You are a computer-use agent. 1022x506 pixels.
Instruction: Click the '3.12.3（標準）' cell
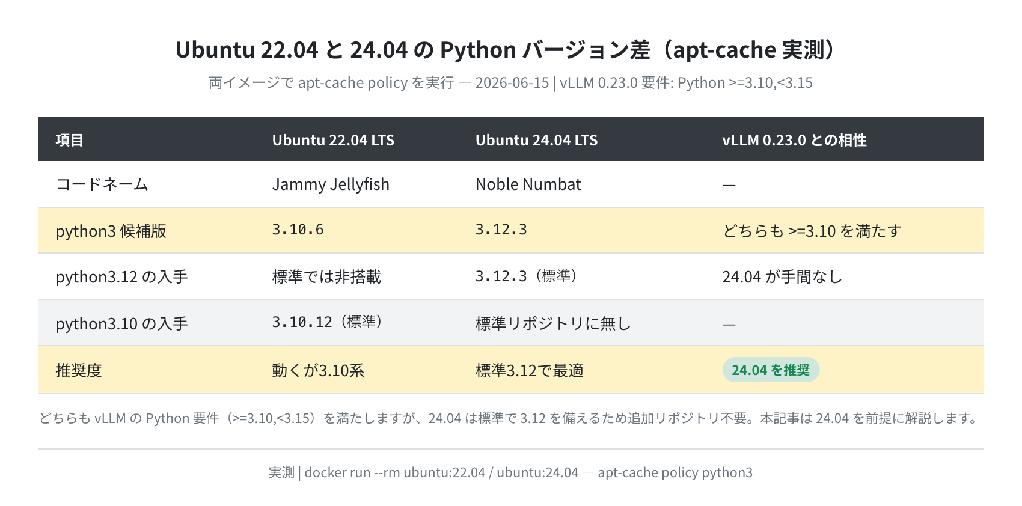[x=527, y=276]
